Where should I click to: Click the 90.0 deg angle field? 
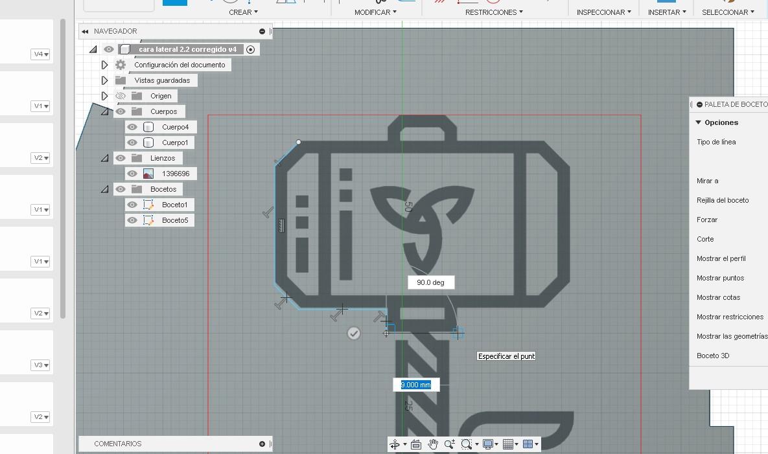tap(430, 282)
